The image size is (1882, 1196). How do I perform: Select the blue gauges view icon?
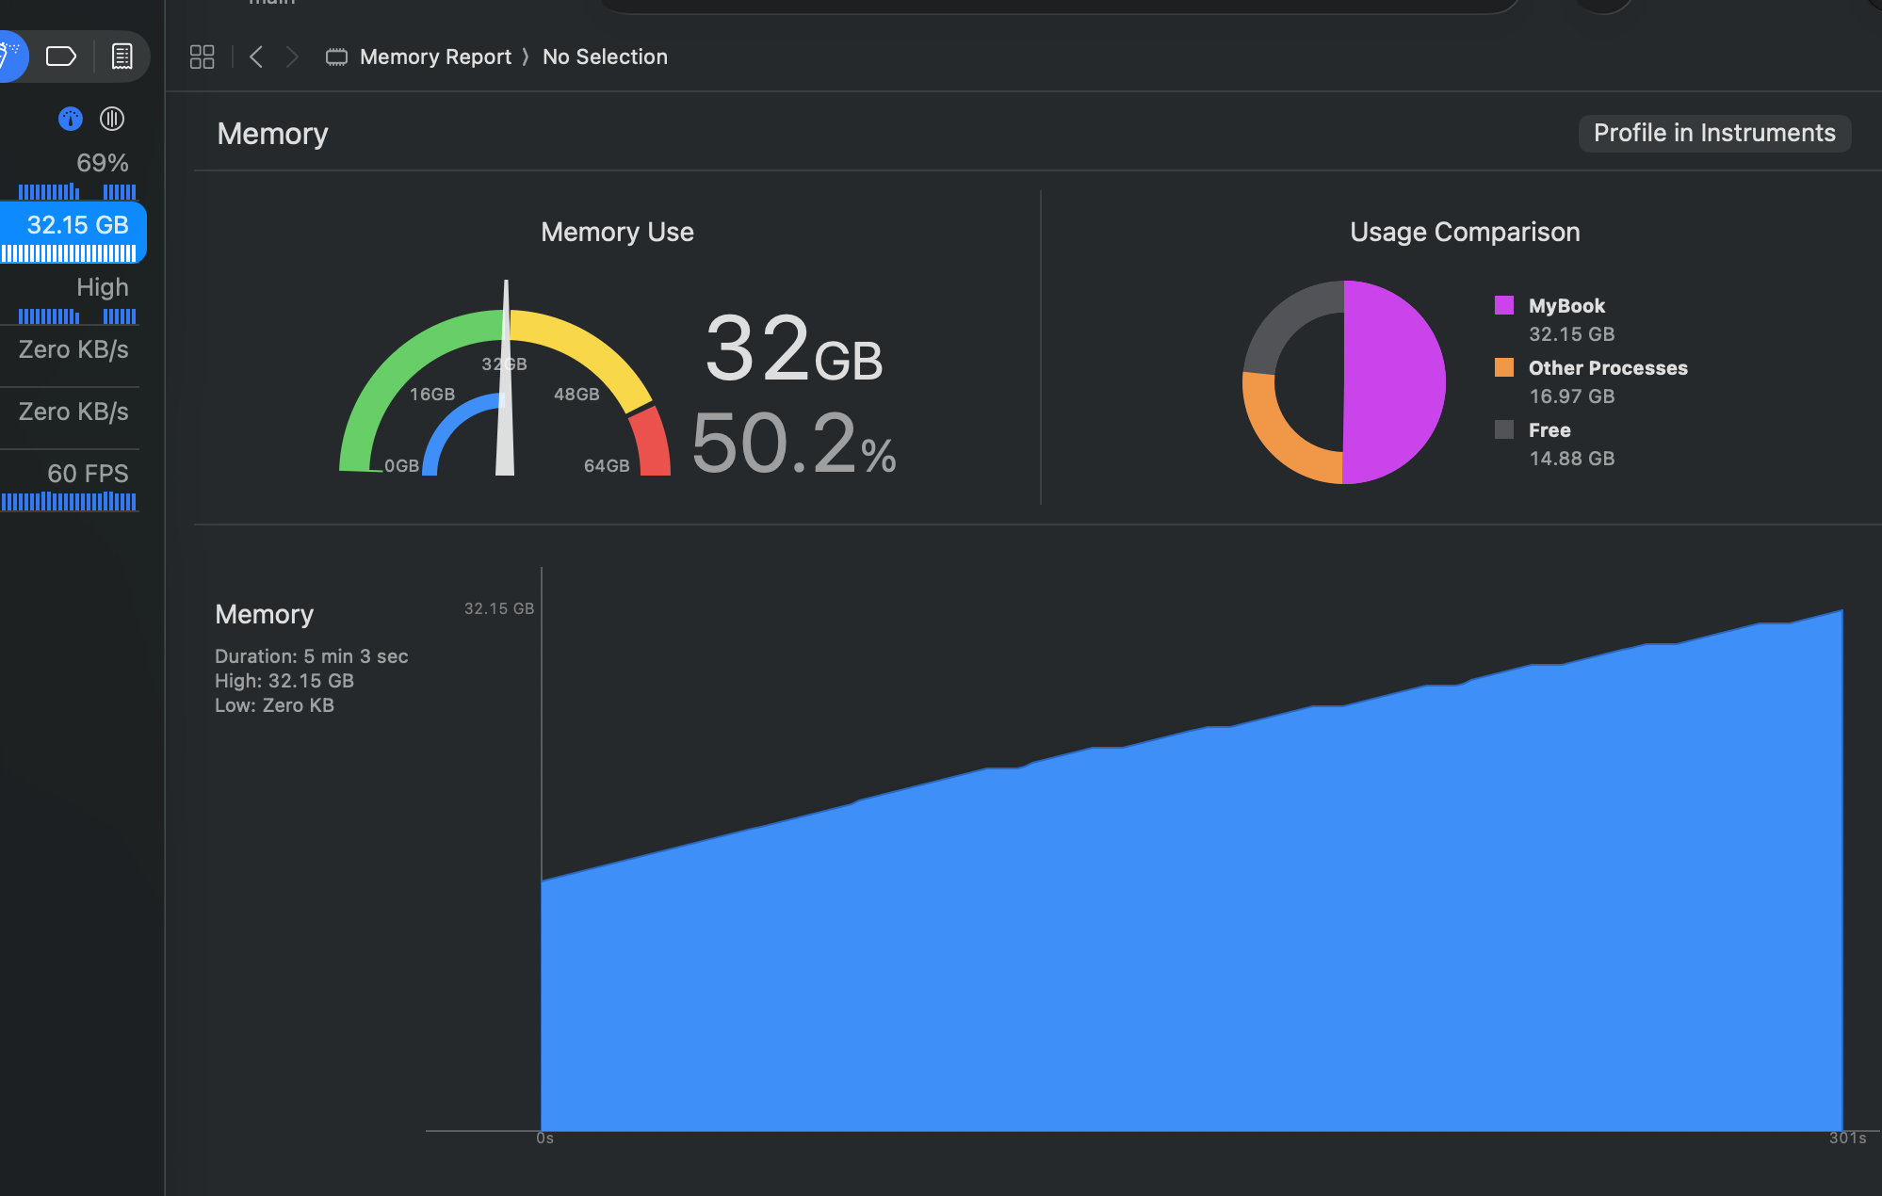click(71, 119)
